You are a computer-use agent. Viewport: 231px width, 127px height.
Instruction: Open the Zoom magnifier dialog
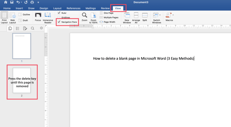[84, 17]
